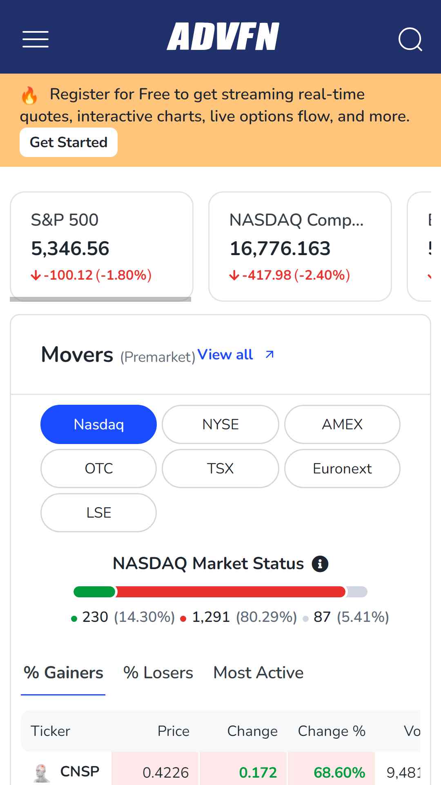Switch to the % Losers tab
441x785 pixels.
point(158,673)
